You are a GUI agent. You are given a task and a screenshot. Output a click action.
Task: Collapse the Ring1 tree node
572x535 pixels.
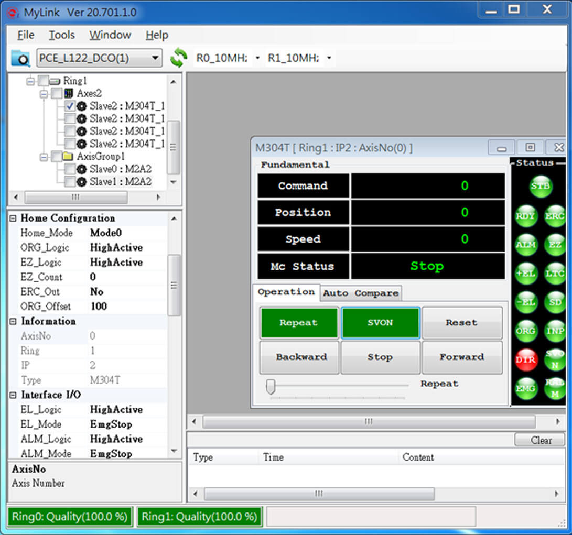(30, 81)
